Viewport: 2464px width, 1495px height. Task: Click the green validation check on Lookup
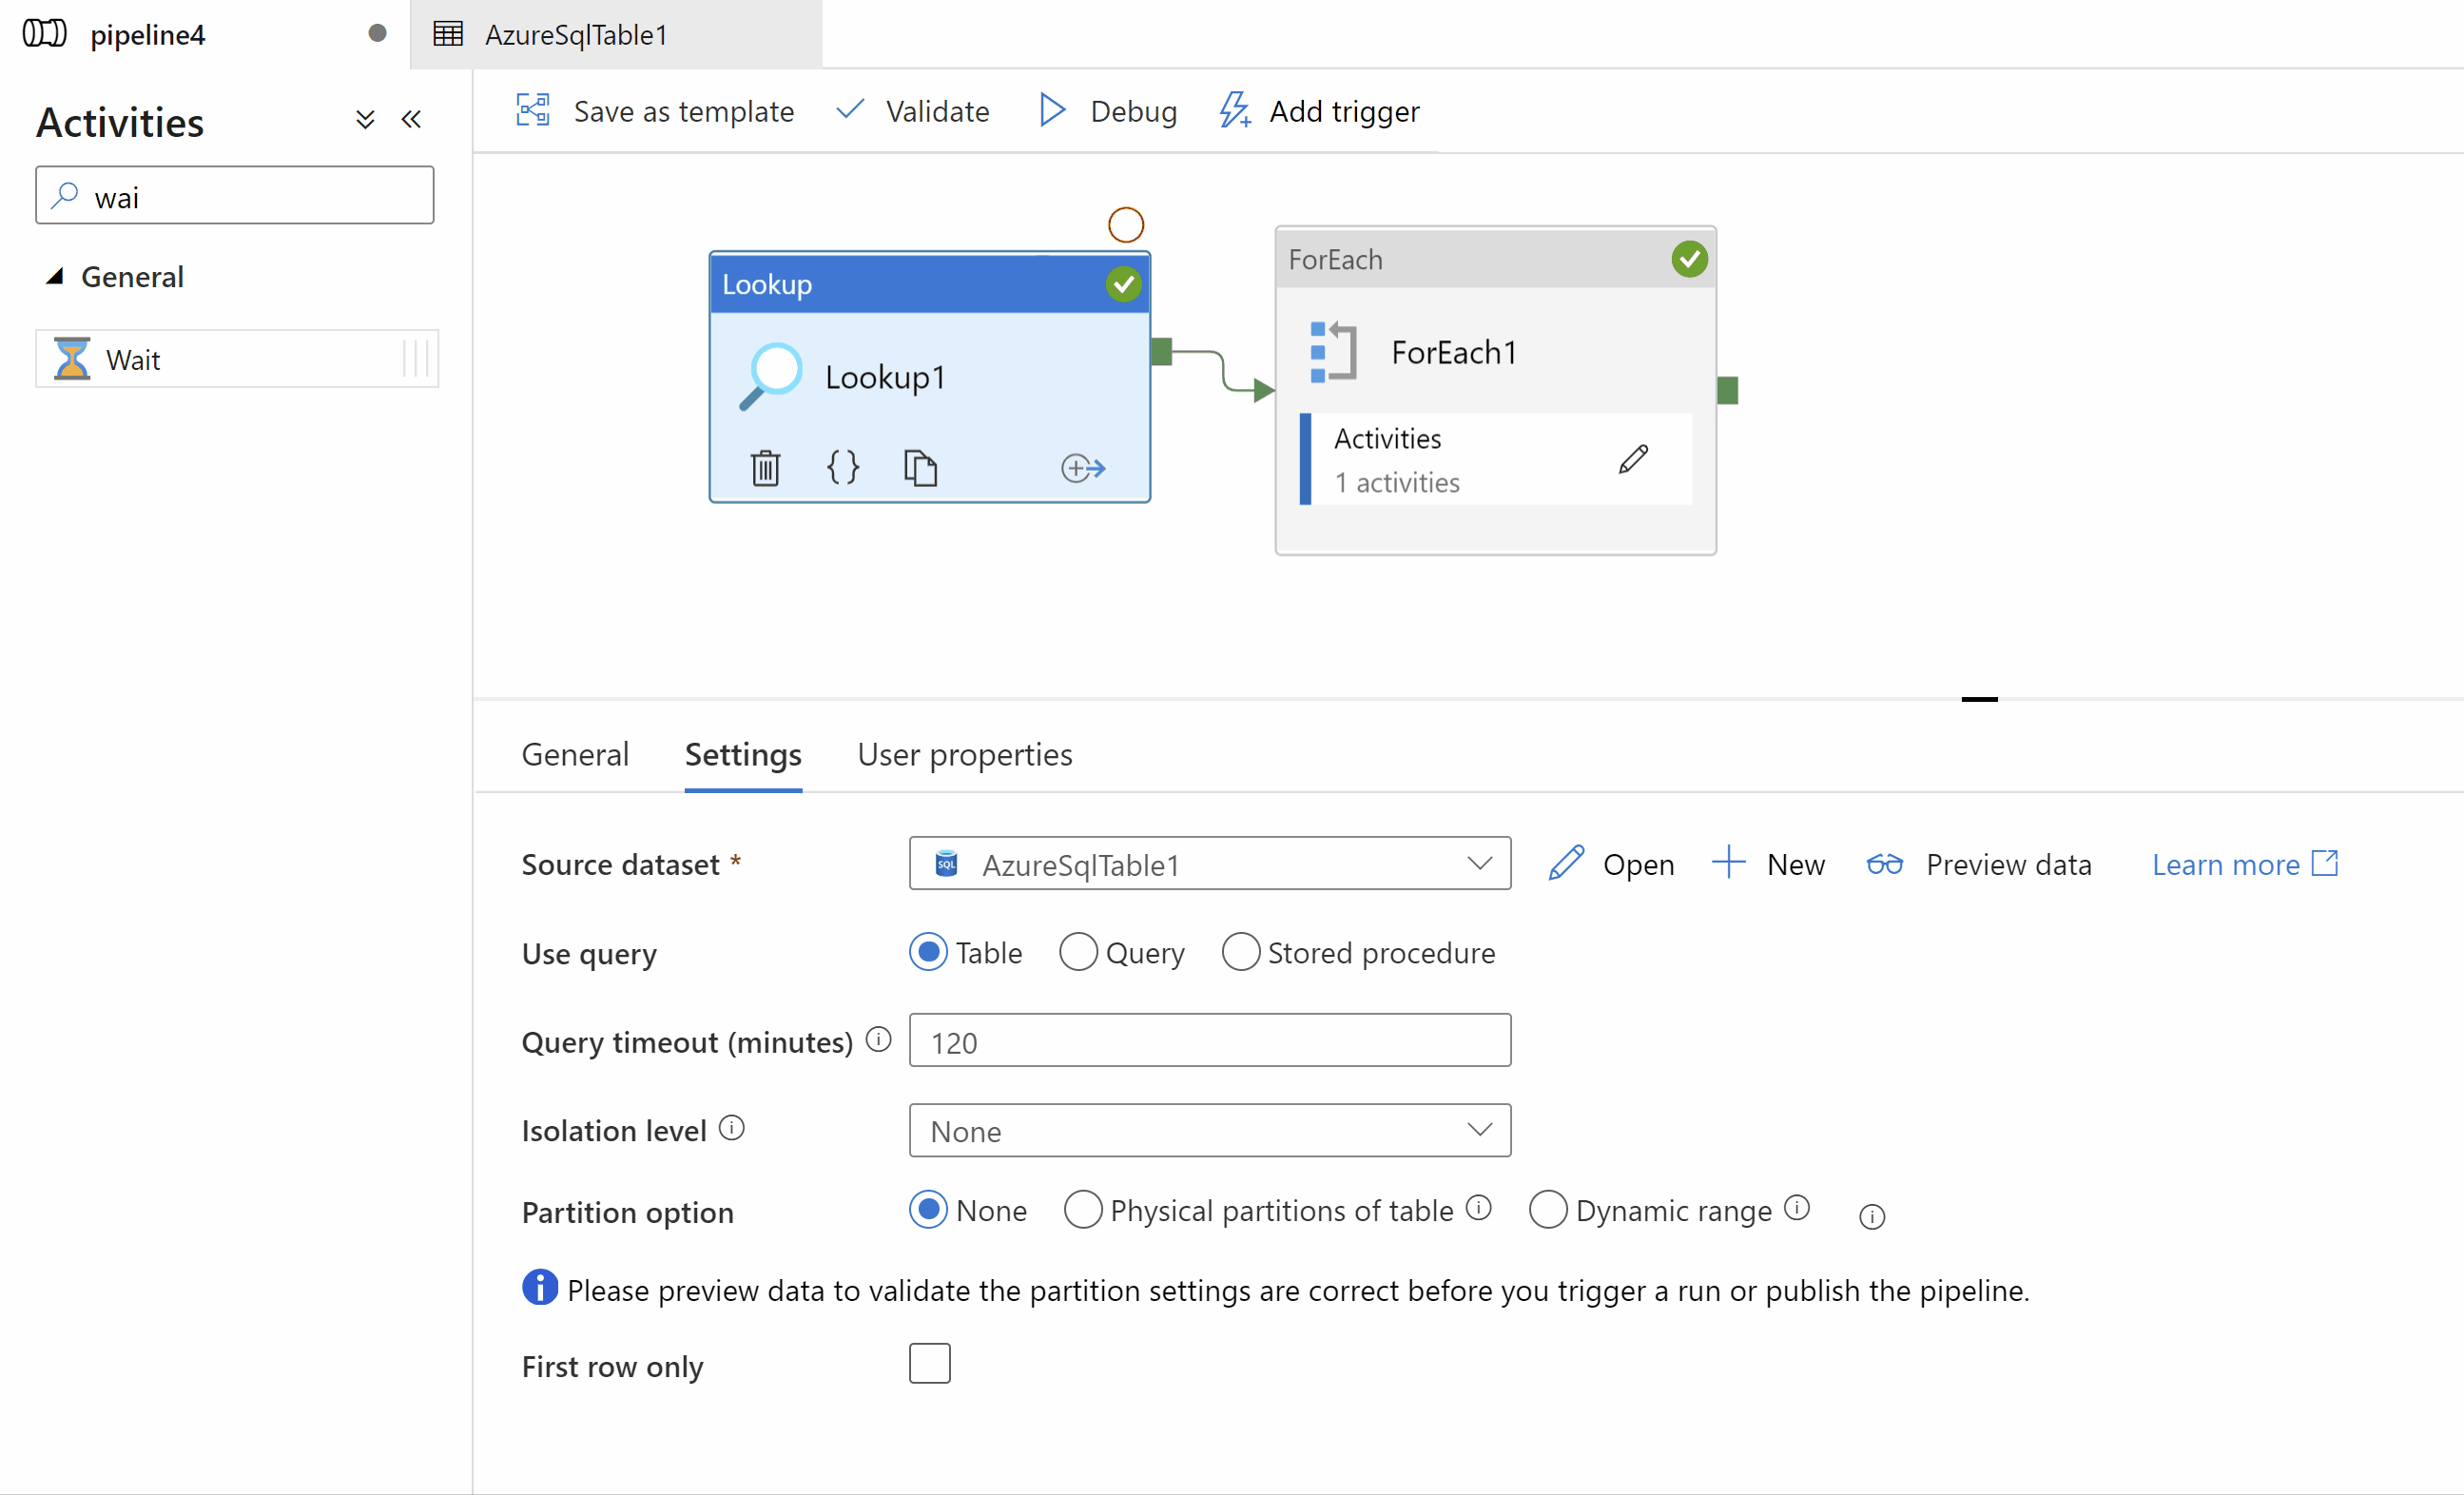1124,285
